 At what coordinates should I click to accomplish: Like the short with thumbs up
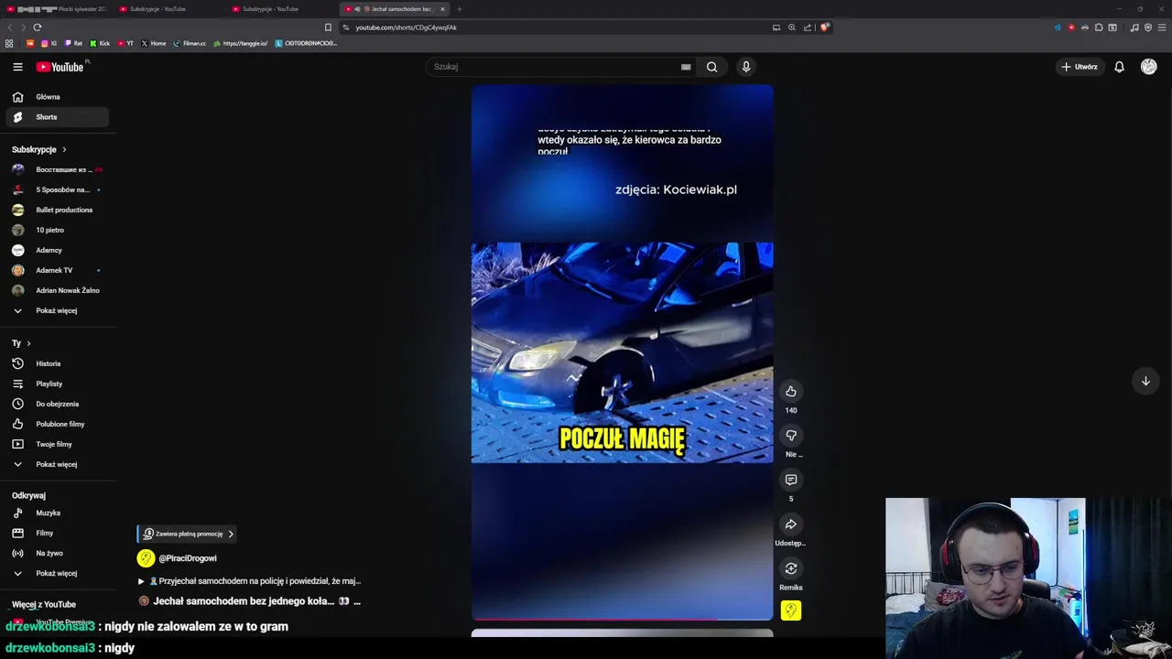point(791,392)
